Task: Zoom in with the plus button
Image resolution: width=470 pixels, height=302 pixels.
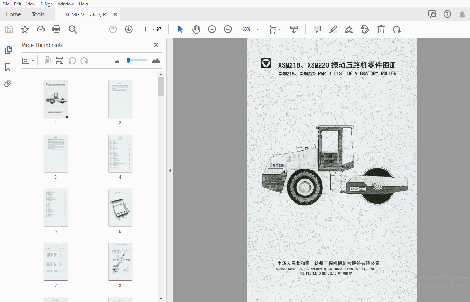Action: click(228, 30)
